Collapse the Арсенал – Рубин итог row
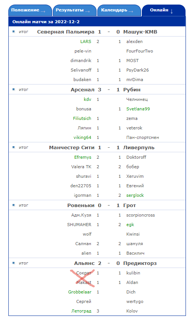 (97, 90)
